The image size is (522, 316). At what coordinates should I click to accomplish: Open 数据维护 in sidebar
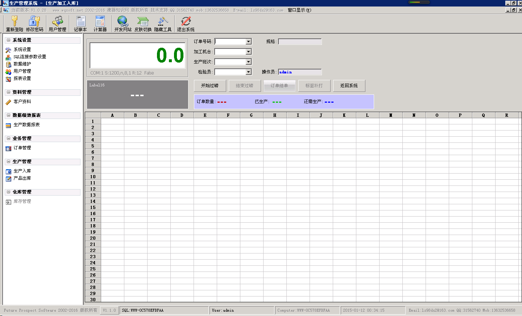22,64
